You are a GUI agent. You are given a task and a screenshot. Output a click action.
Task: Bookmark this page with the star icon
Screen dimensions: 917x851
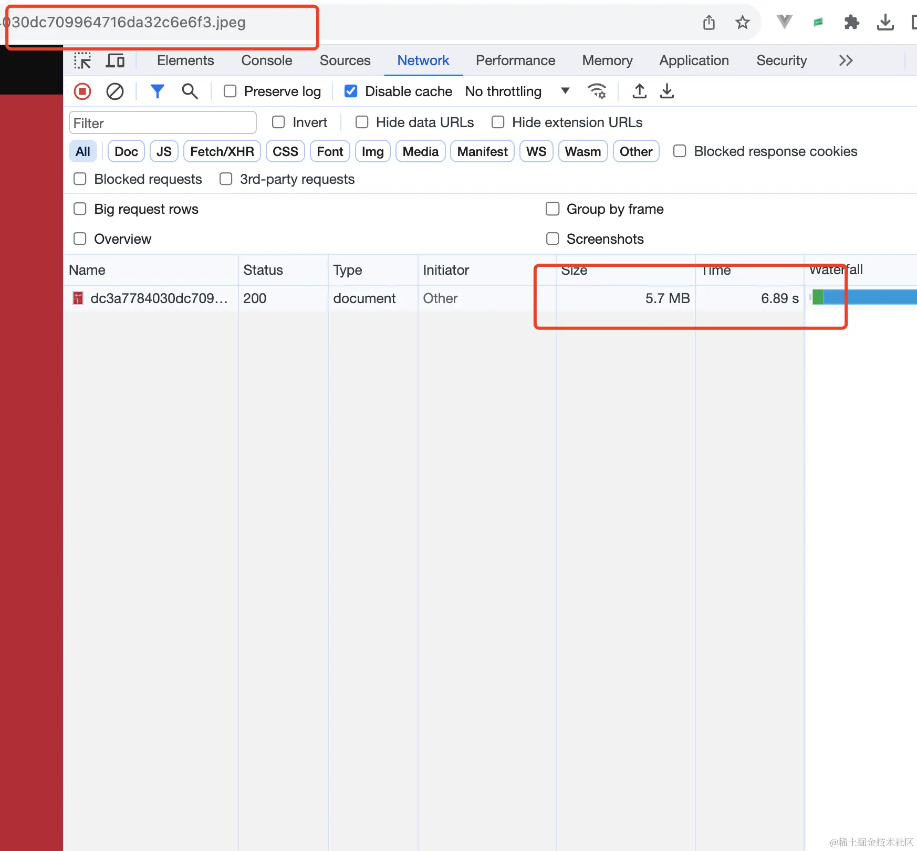point(742,22)
